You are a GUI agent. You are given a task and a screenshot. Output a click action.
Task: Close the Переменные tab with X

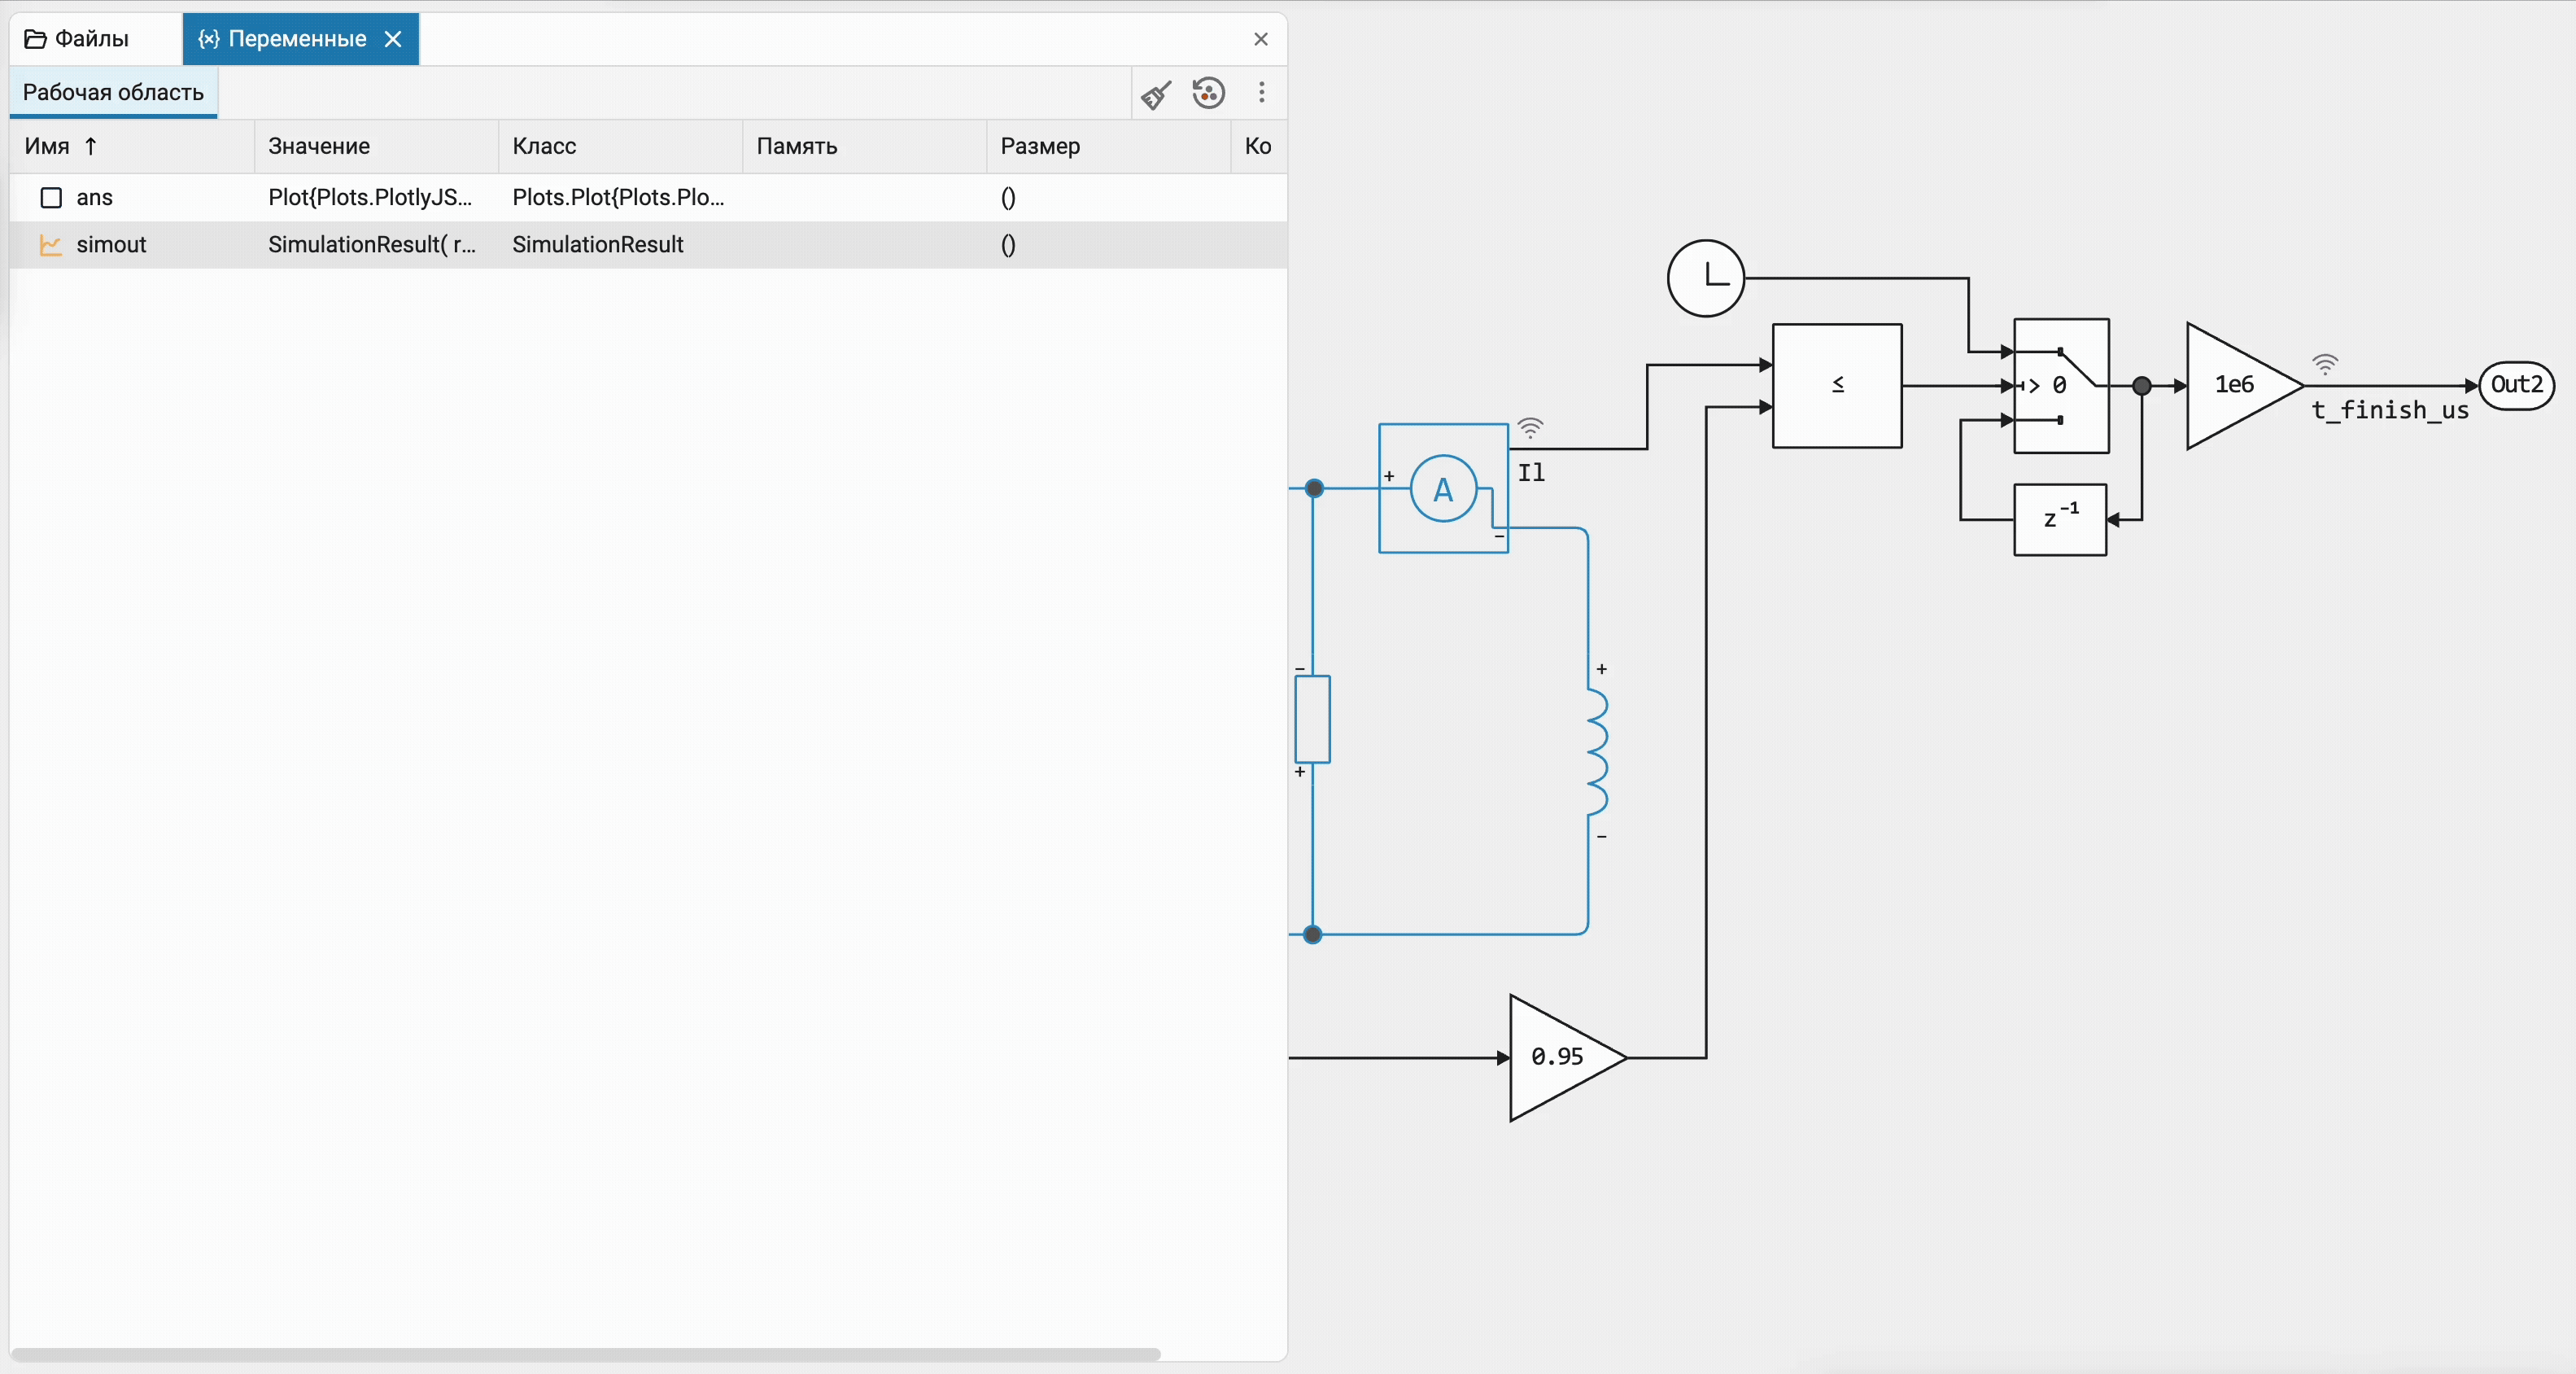[x=393, y=39]
